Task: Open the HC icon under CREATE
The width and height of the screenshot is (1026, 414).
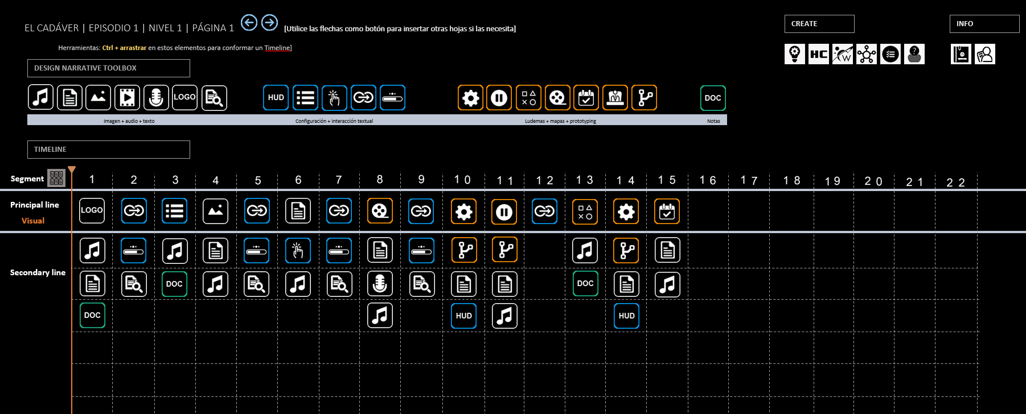Action: click(819, 54)
